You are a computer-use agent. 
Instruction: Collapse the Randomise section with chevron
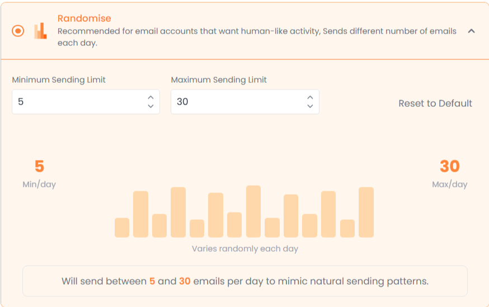click(x=471, y=31)
